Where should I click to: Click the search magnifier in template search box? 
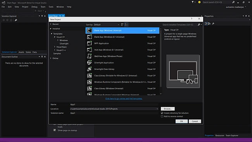pos(199,24)
